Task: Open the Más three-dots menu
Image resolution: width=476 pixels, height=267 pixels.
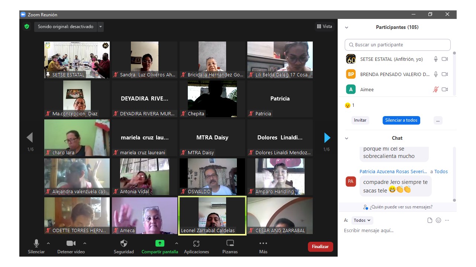Action: coord(263,244)
